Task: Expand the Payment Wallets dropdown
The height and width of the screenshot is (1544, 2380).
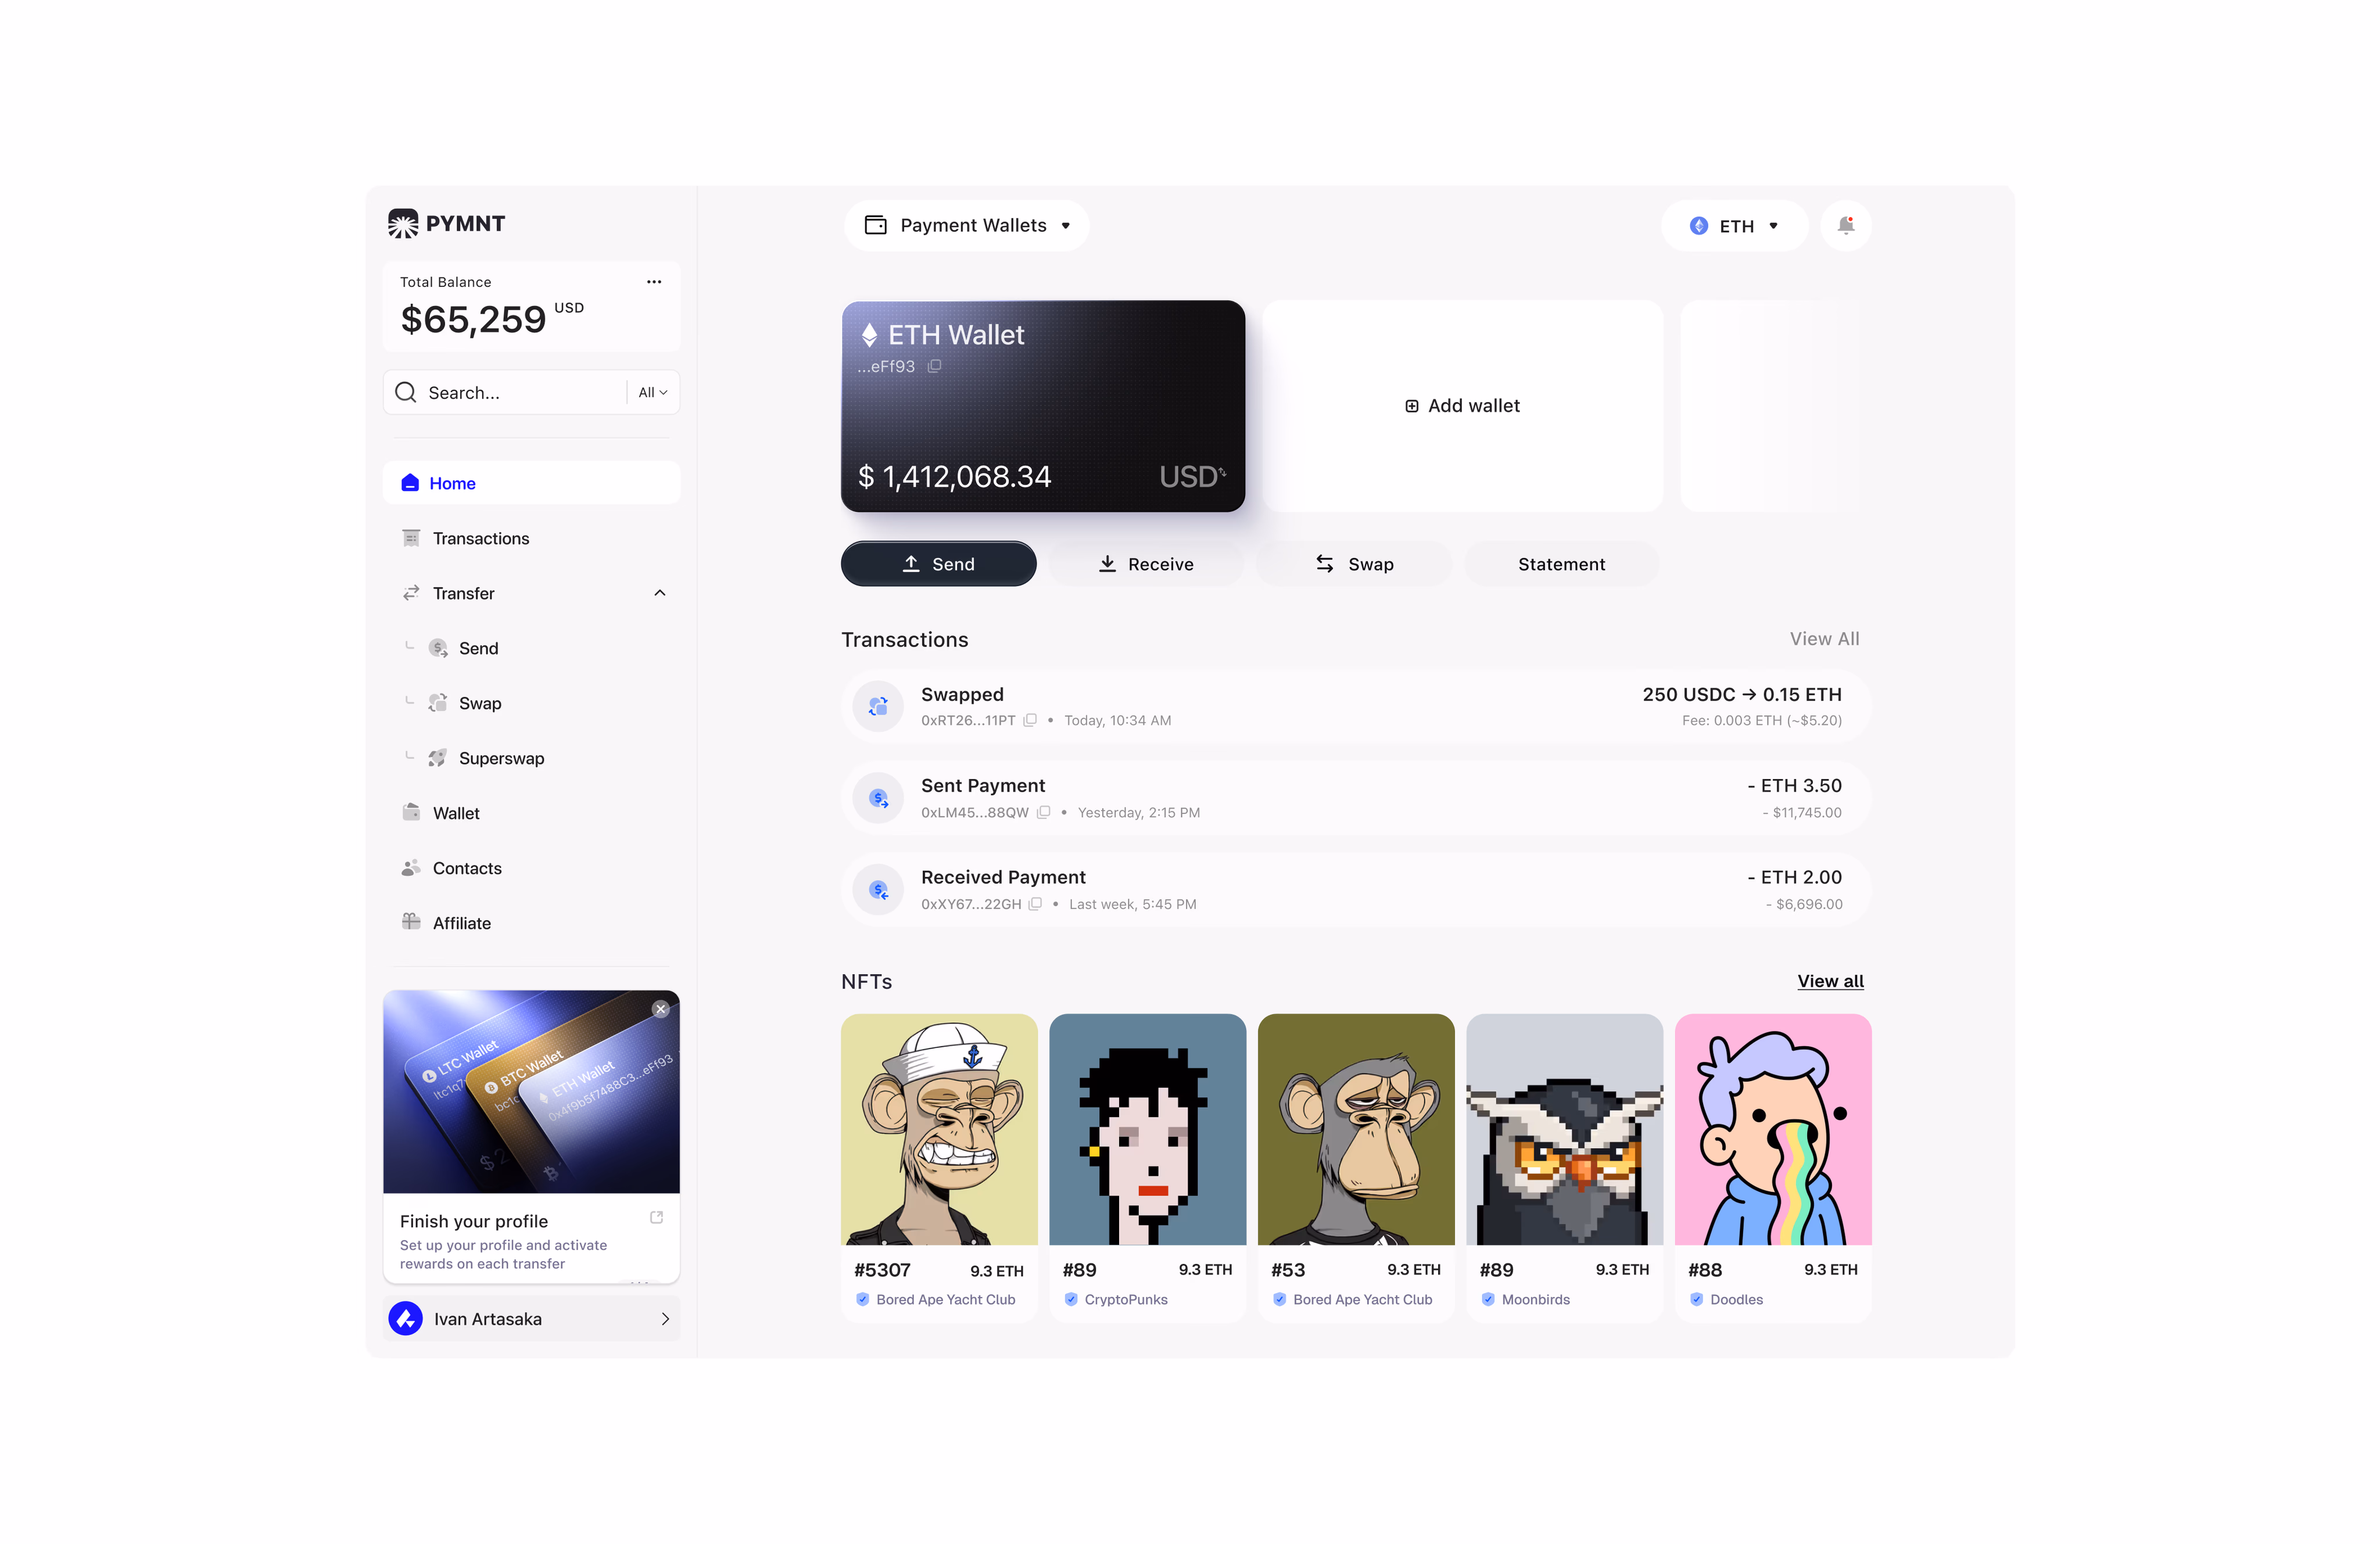Action: coord(966,225)
